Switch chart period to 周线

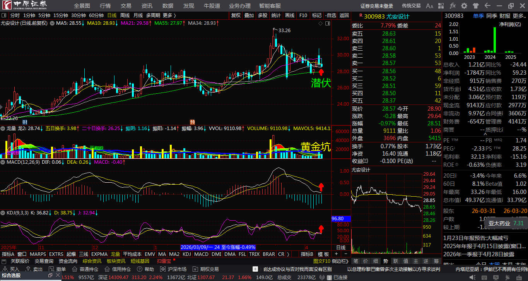tap(125, 15)
